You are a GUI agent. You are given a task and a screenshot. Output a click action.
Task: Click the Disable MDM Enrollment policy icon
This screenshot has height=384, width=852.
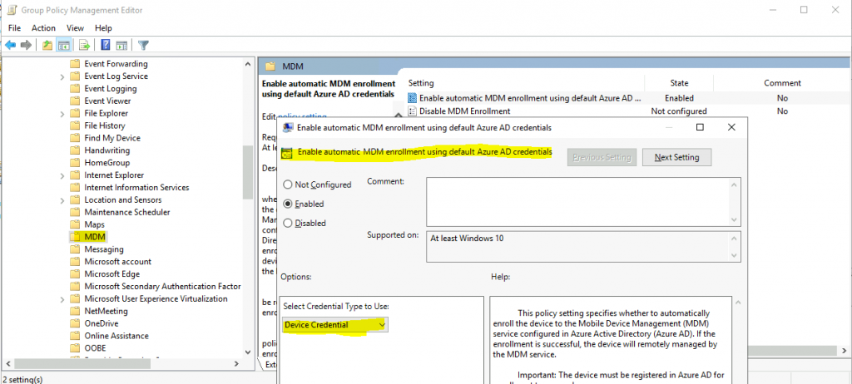[x=413, y=111]
